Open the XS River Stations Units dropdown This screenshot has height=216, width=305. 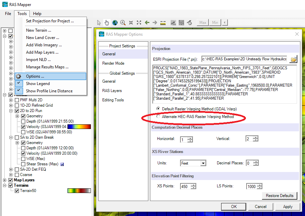coord(203,163)
